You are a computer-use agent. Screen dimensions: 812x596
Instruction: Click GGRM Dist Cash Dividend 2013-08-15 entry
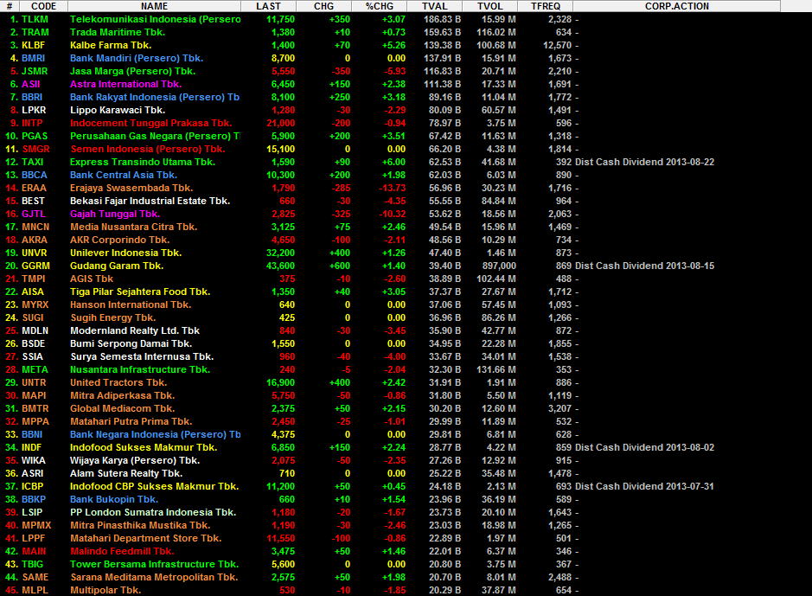[644, 265]
